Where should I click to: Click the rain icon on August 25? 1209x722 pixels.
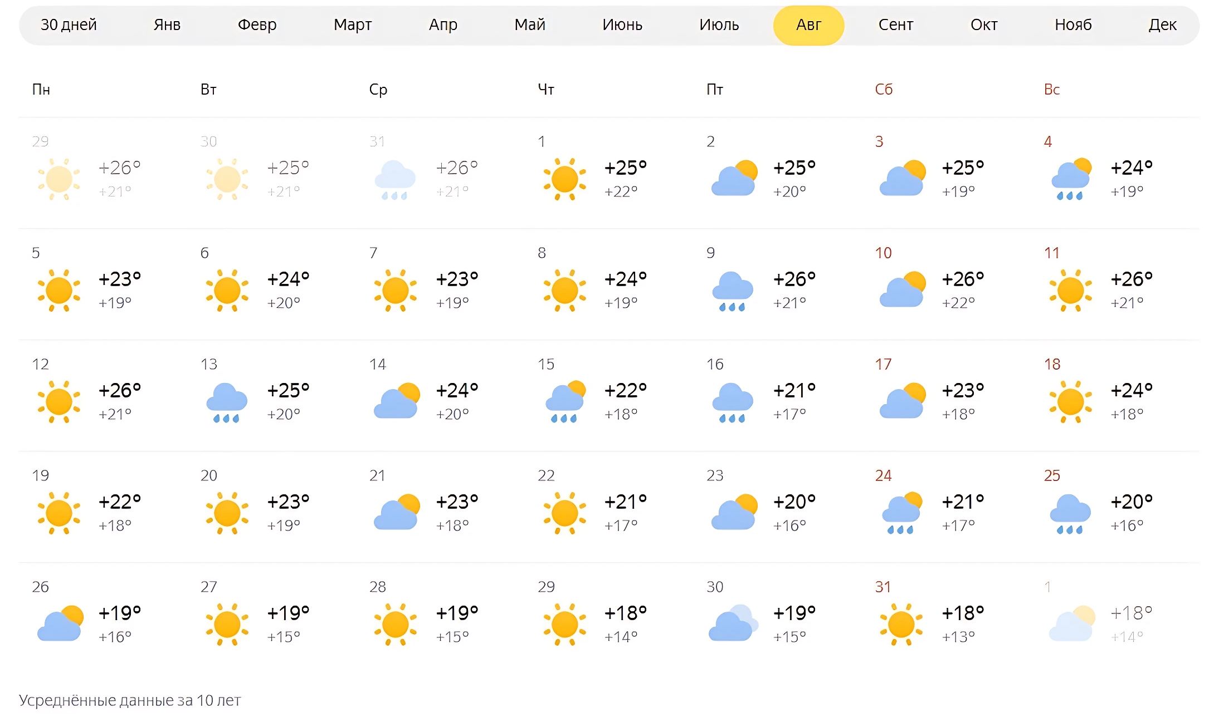(1070, 514)
